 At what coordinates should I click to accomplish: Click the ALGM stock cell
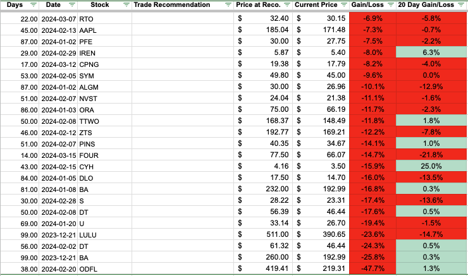pos(105,87)
